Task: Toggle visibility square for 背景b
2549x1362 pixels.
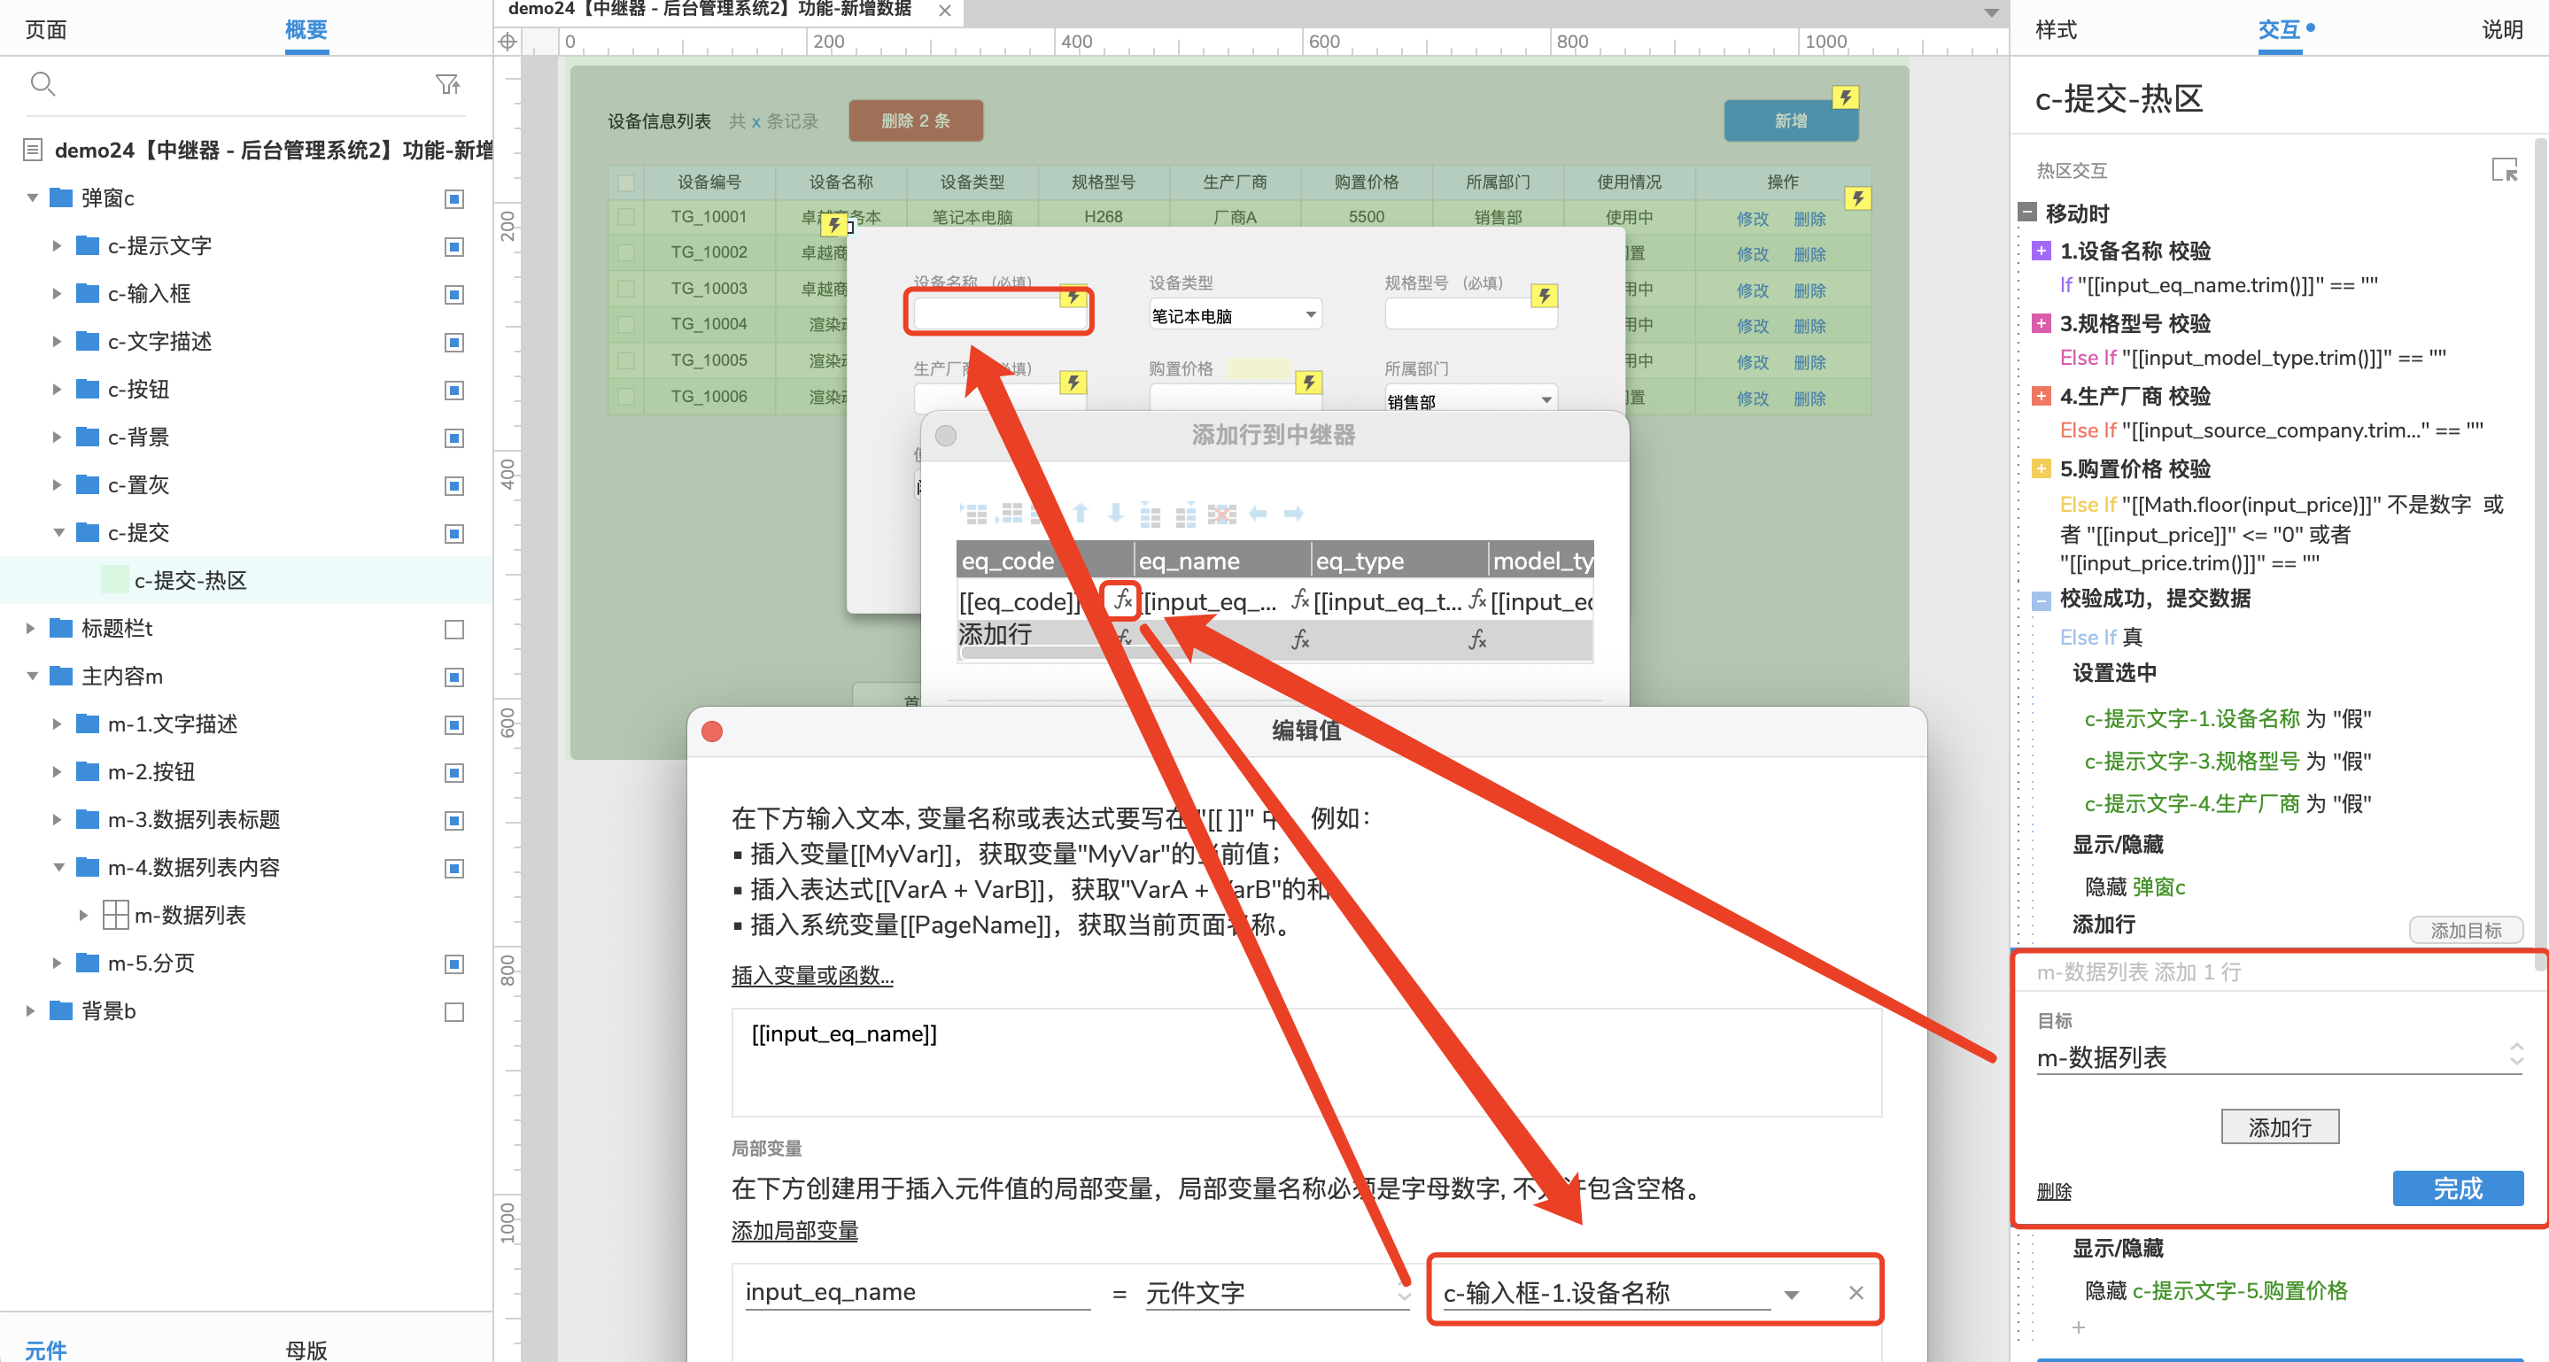Action: point(454,1010)
